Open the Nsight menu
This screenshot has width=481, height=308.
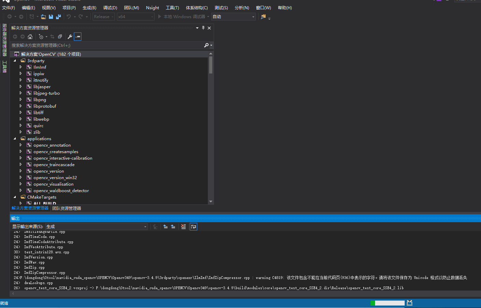point(152,8)
